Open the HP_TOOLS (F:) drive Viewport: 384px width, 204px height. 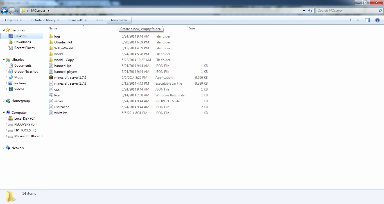(x=25, y=130)
